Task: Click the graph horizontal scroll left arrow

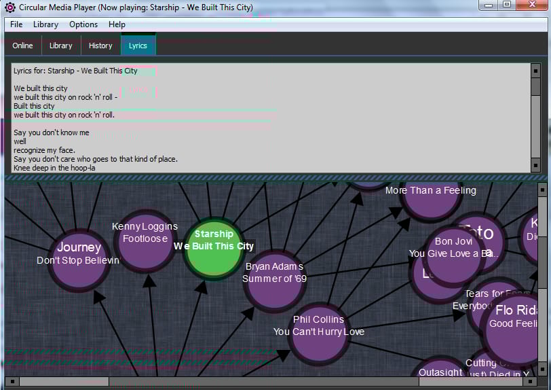Action: [12, 381]
